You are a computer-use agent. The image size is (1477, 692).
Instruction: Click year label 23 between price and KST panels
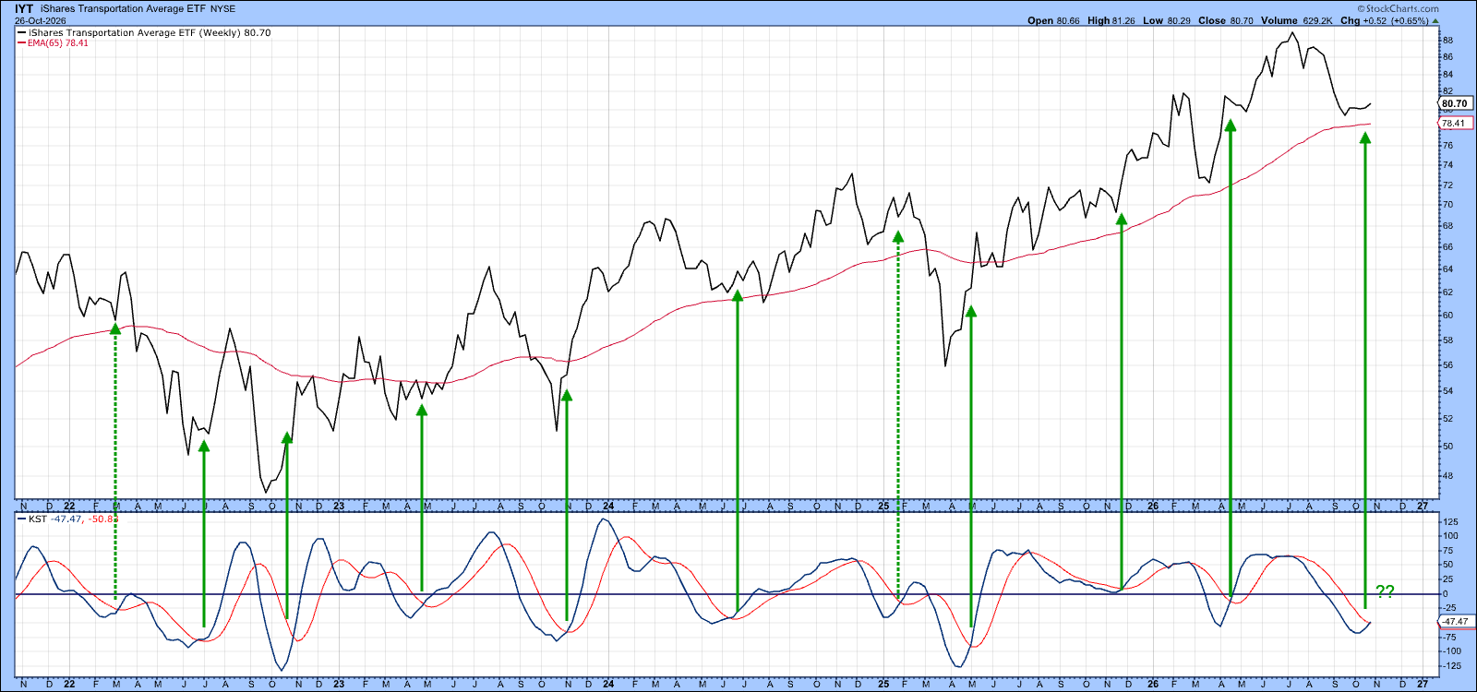point(339,506)
